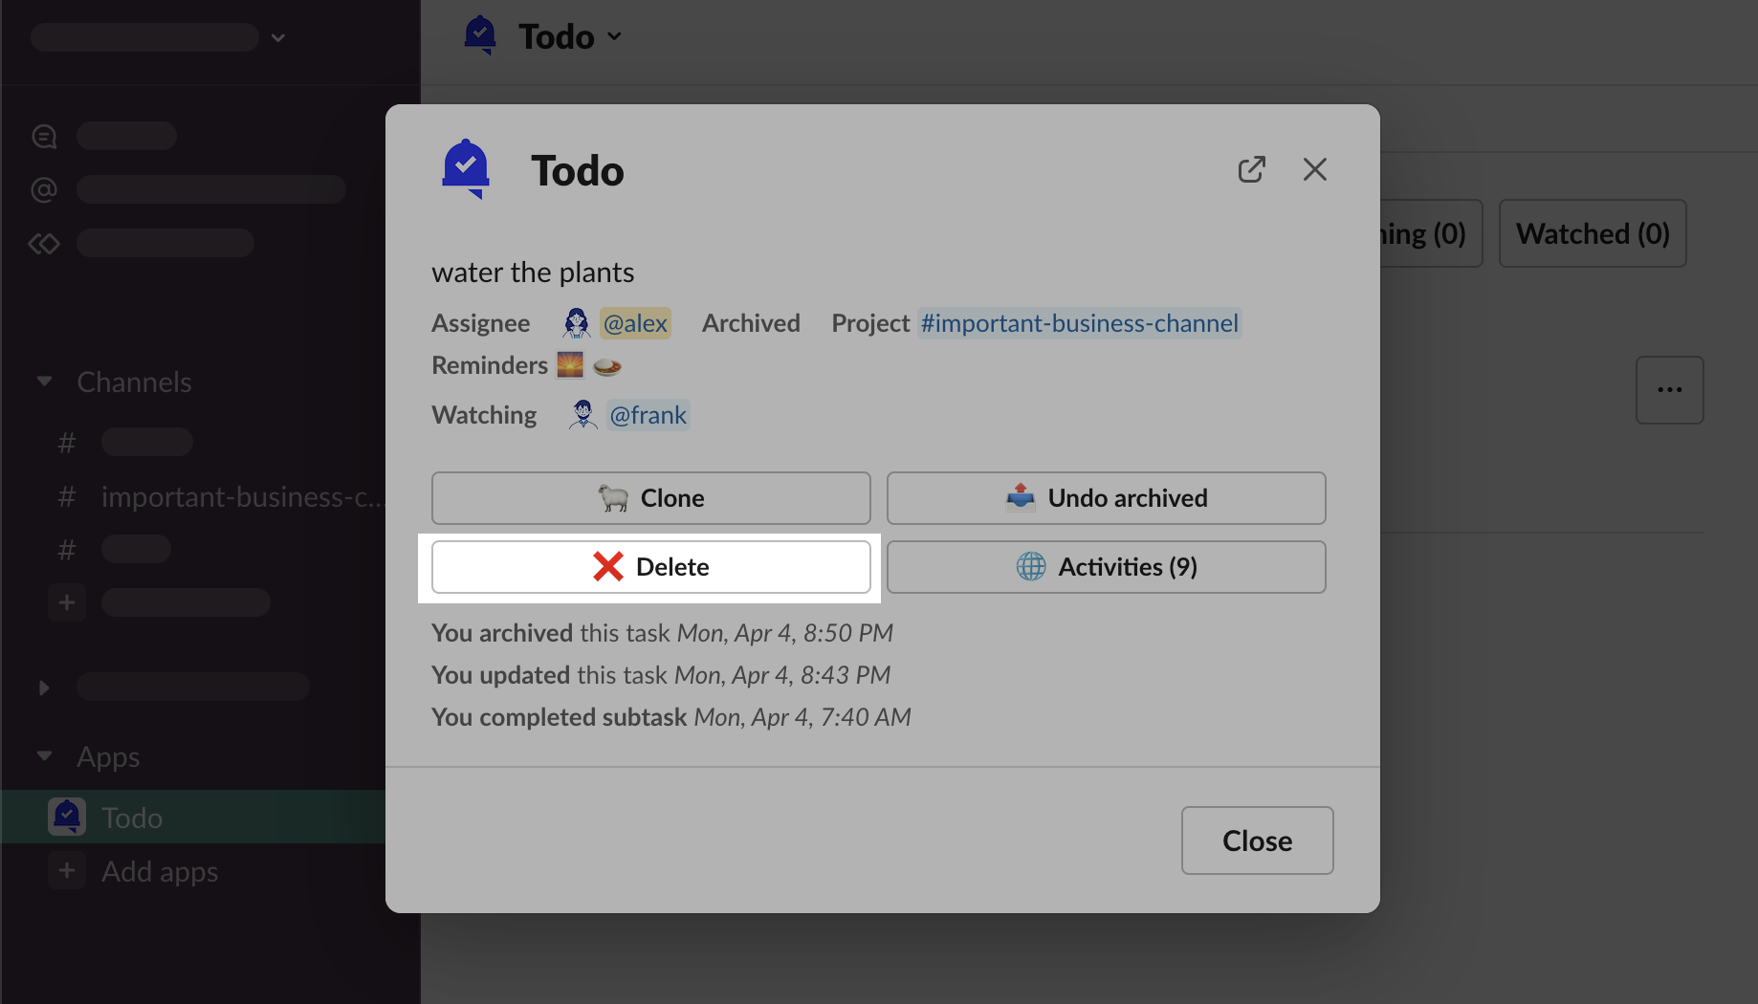Click the alex assignee avatar
The width and height of the screenshot is (1758, 1004).
pos(576,323)
